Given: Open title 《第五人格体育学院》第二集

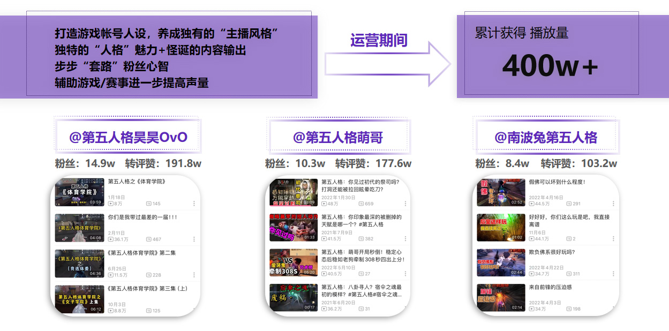Looking at the screenshot, I should coord(142,253).
